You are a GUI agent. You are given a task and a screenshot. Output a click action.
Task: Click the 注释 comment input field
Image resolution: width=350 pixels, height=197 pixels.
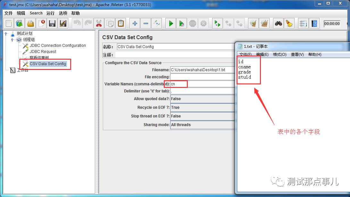(175, 55)
